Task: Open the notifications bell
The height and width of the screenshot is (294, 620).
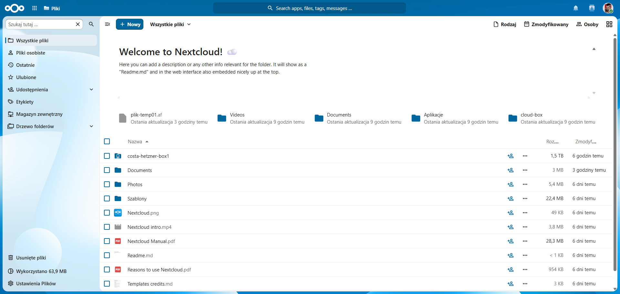Action: (x=576, y=8)
